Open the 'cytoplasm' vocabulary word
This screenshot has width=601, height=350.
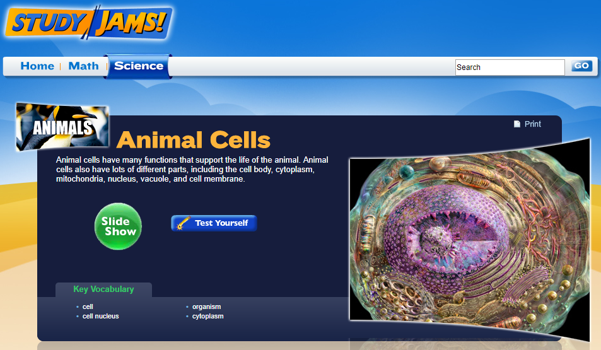point(207,317)
